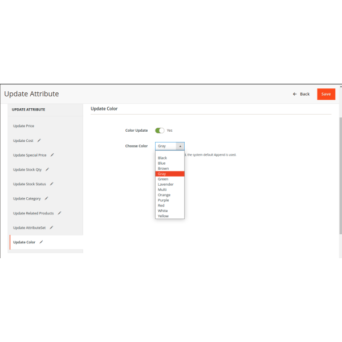Open the Update Price tab

click(x=24, y=125)
